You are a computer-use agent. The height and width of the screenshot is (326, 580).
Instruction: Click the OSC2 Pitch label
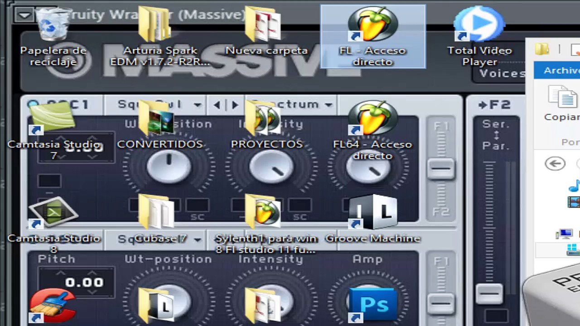click(56, 259)
